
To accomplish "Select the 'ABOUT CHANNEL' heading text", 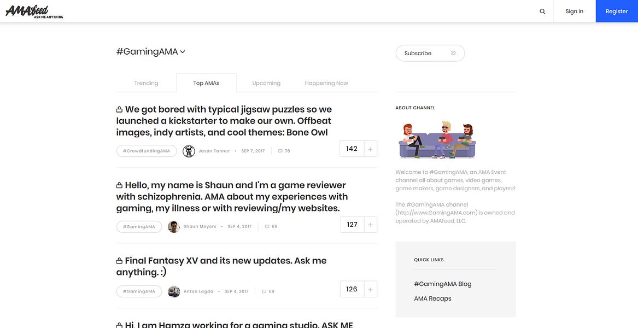I will [415, 108].
